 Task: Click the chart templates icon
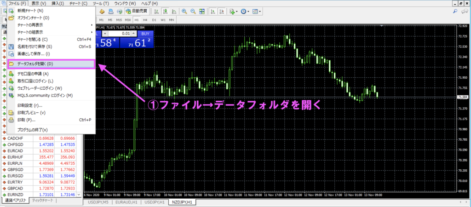click(x=255, y=11)
